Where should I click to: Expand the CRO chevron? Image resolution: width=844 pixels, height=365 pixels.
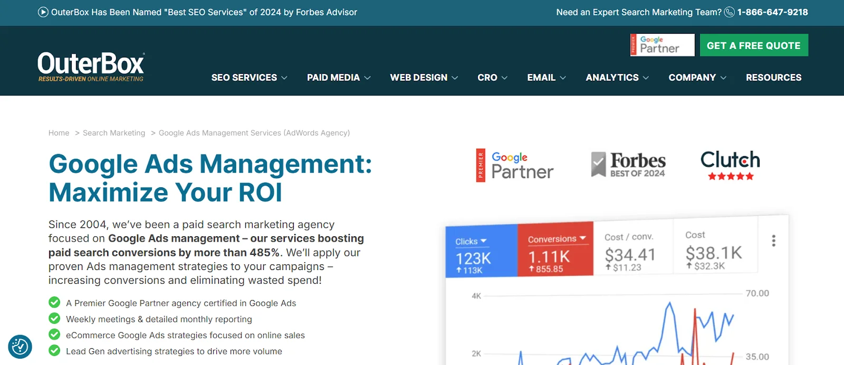pos(504,78)
